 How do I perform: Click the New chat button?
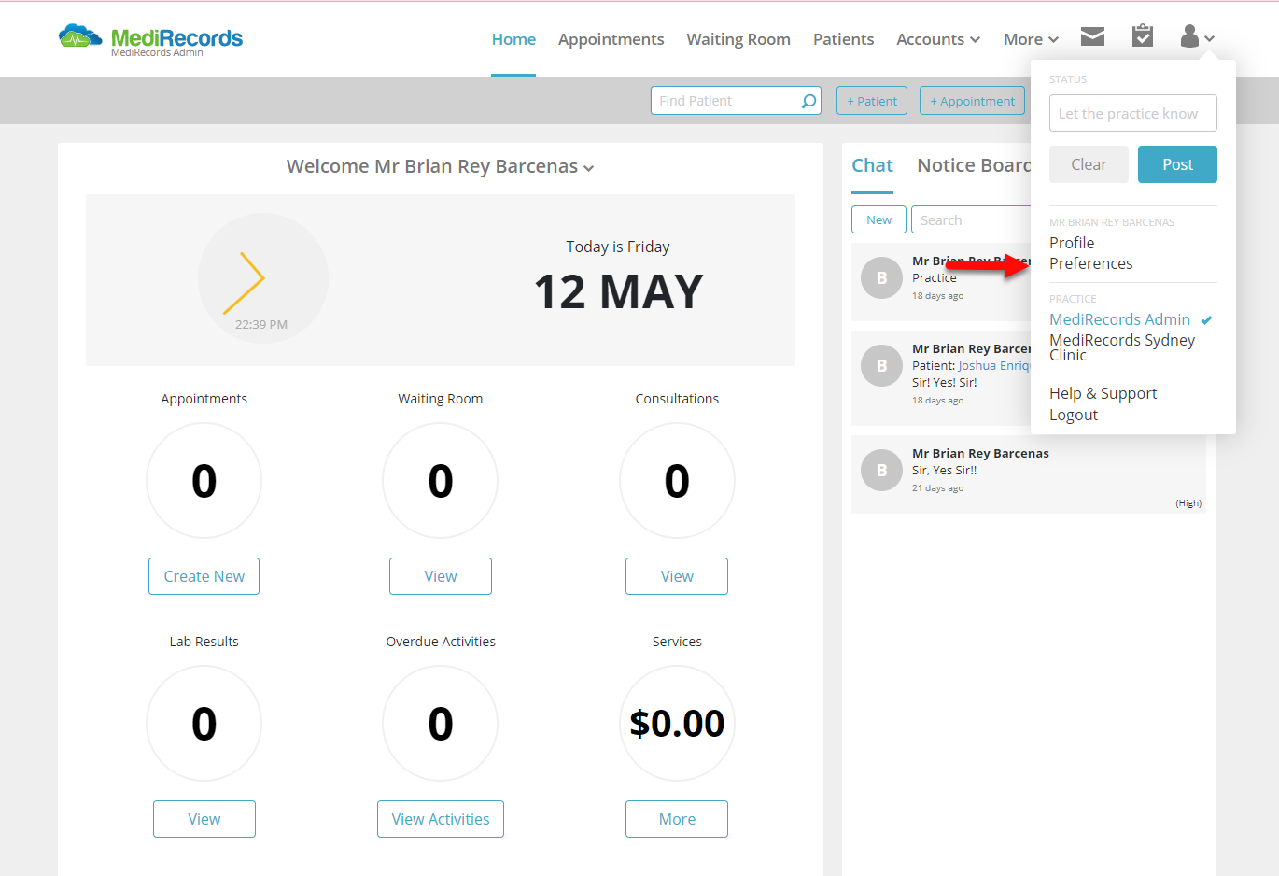click(x=878, y=219)
